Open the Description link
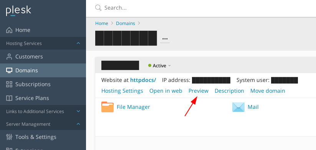Viewport: 316px width, 150px height. pos(229,91)
